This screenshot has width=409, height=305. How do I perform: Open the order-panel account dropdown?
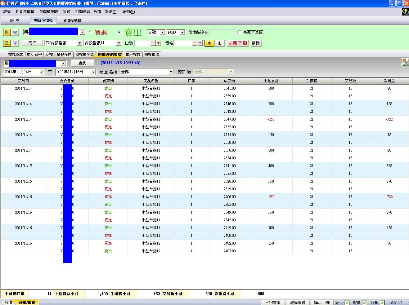(x=83, y=32)
